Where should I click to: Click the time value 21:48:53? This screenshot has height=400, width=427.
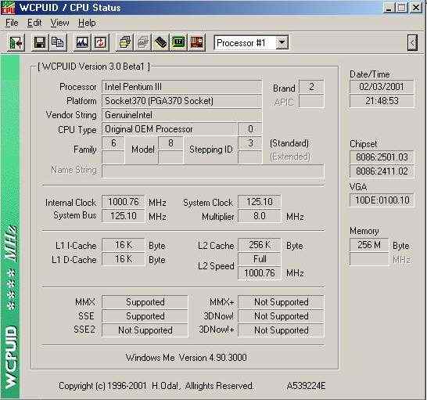click(x=382, y=101)
